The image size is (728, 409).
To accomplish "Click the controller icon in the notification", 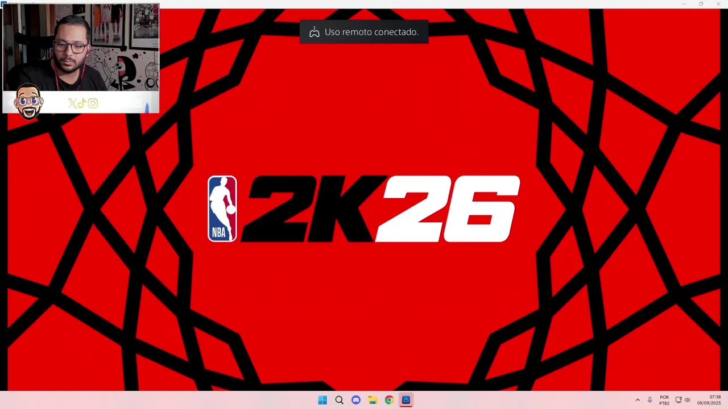I will tap(314, 32).
